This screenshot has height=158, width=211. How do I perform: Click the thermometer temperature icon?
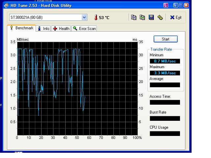coord(96,17)
